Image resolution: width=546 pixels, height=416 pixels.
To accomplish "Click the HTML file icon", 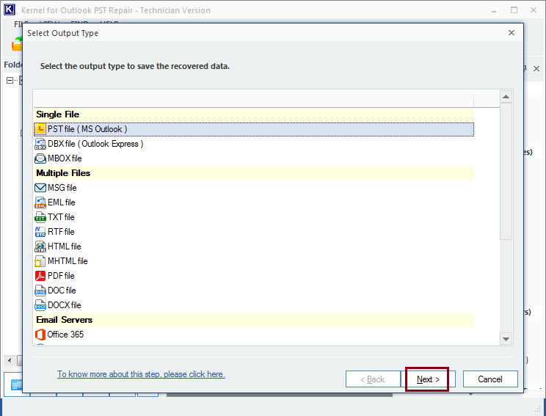I will [40, 247].
